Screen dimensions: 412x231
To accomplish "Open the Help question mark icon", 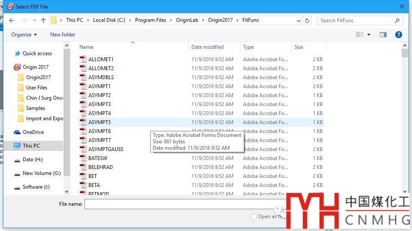I will click(398, 35).
